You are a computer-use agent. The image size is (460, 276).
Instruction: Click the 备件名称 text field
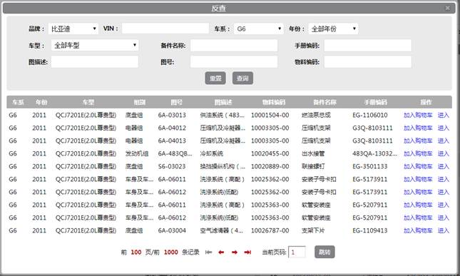pos(234,46)
